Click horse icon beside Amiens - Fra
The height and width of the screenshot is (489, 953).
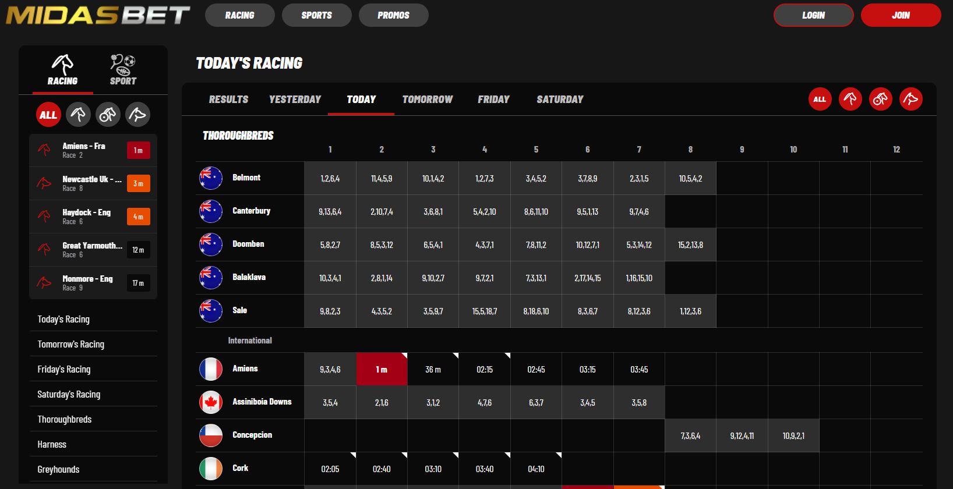(x=44, y=150)
